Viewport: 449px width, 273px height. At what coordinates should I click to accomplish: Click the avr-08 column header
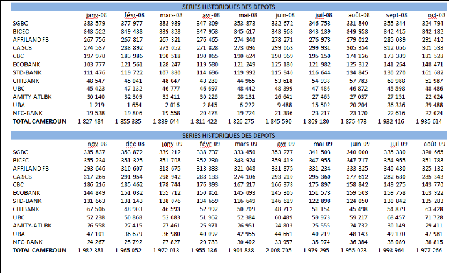[211, 16]
